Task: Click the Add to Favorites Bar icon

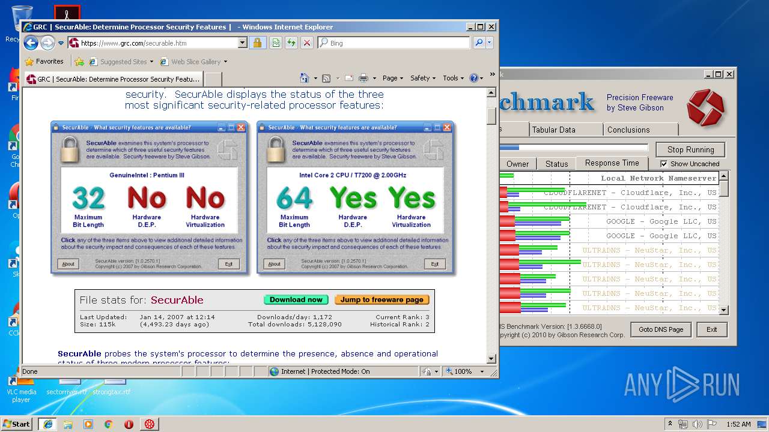Action: tap(79, 61)
